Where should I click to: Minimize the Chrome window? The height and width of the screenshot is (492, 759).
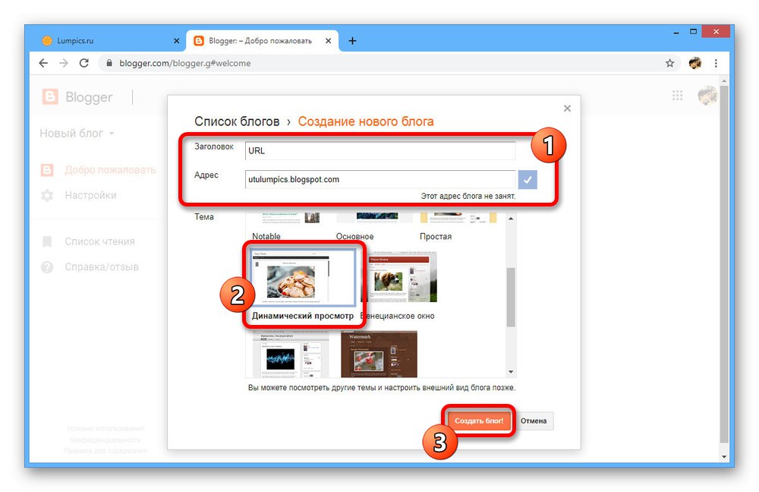click(x=676, y=32)
